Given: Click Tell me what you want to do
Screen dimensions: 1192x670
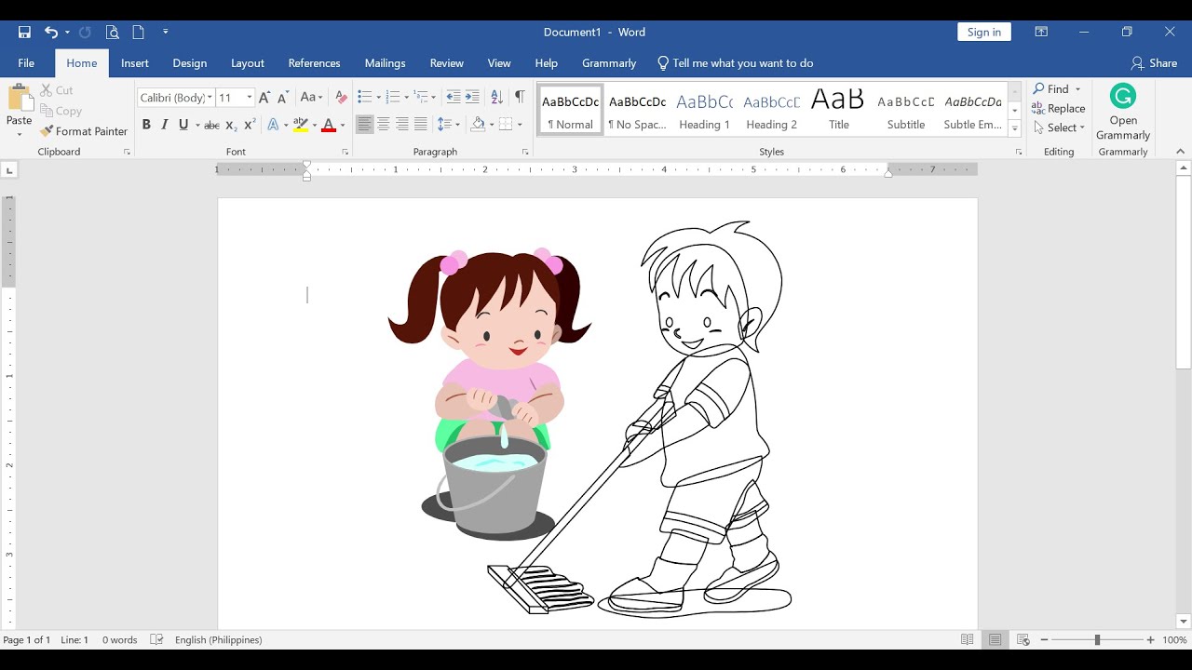Looking at the screenshot, I should 735,63.
